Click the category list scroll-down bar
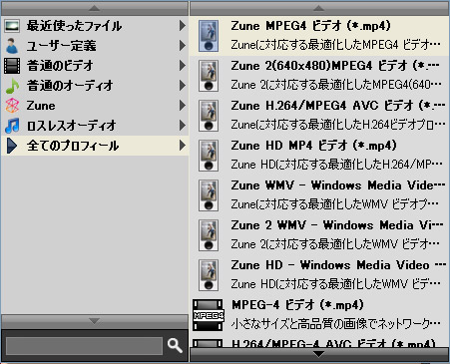 [95, 321]
